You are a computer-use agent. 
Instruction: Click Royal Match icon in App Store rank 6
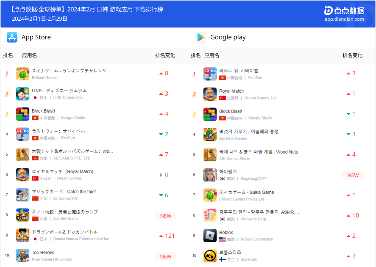point(22,175)
